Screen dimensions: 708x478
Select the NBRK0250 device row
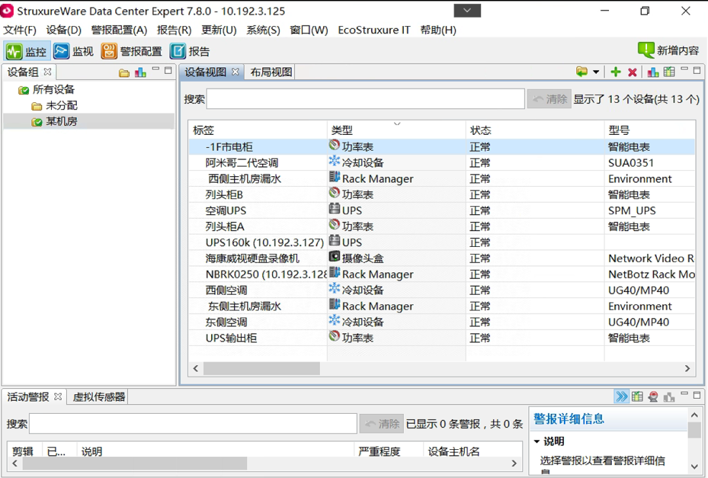click(442, 274)
